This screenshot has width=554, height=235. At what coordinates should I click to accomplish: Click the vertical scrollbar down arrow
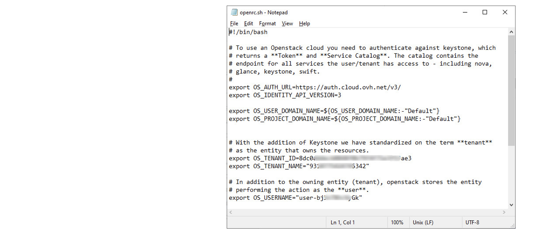(511, 205)
